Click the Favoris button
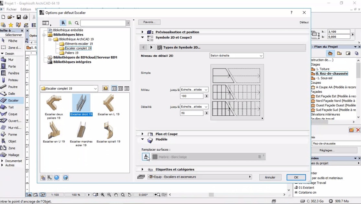Image resolution: width=361 pixels, height=204 pixels. click(150, 22)
